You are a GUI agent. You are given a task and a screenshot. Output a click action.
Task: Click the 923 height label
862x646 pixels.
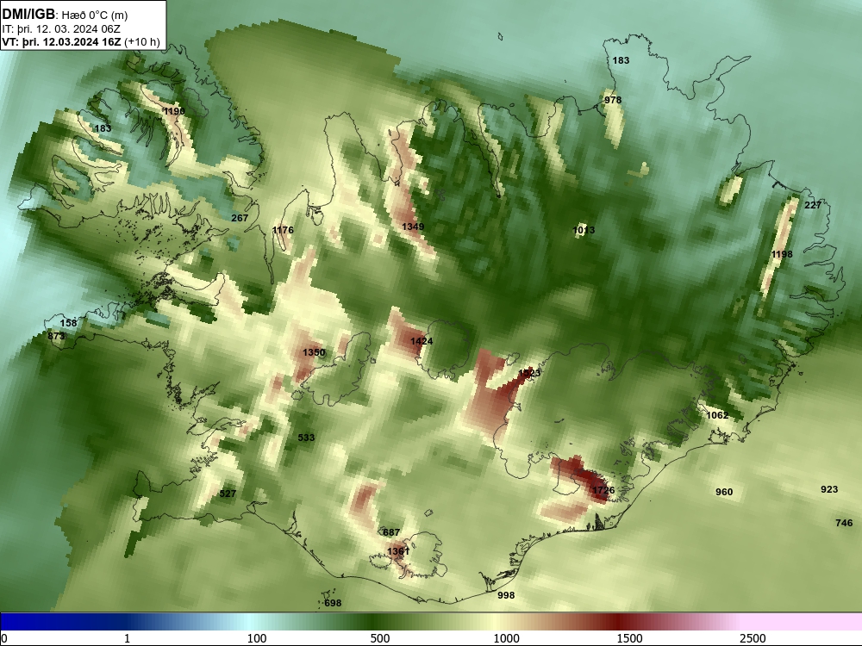[x=829, y=489]
